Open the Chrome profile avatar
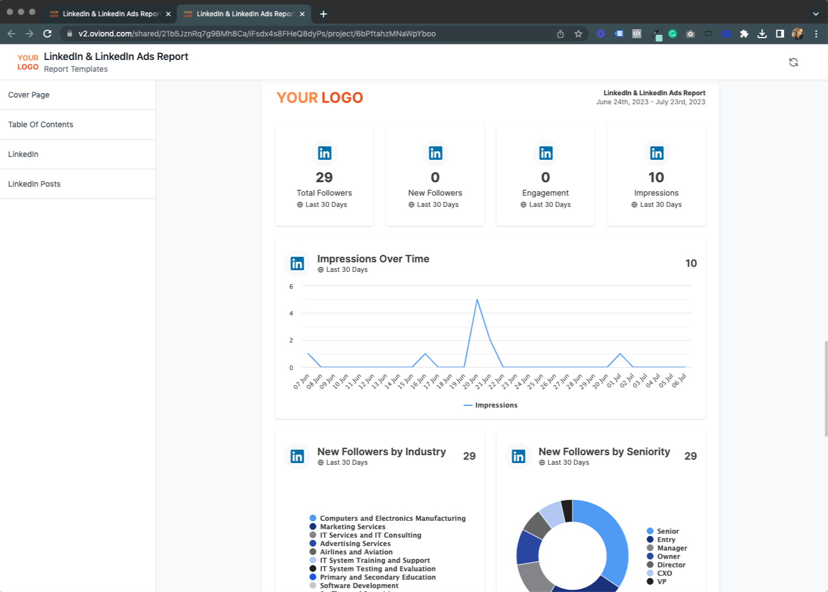The height and width of the screenshot is (592, 828). tap(798, 34)
